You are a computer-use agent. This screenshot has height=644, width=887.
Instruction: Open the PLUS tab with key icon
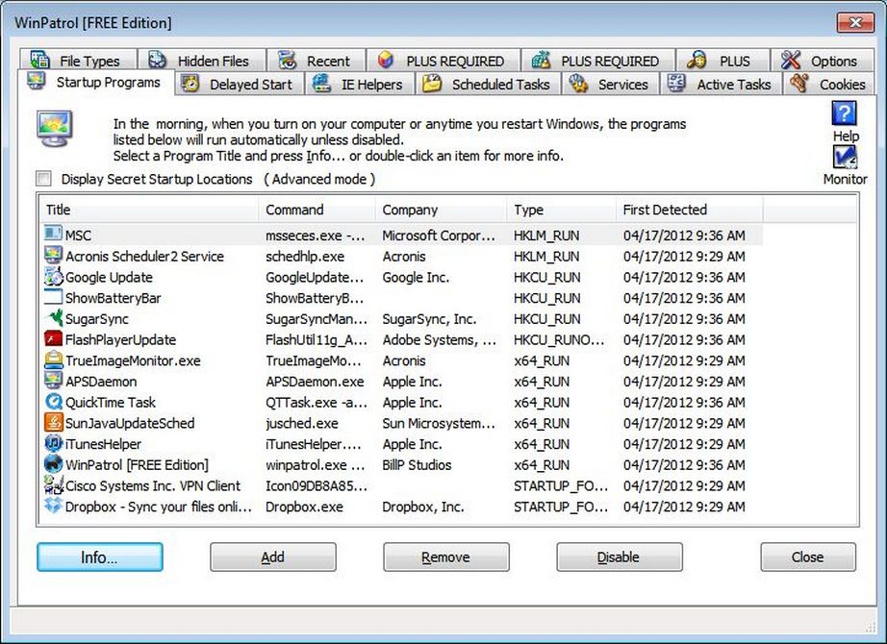coord(722,60)
